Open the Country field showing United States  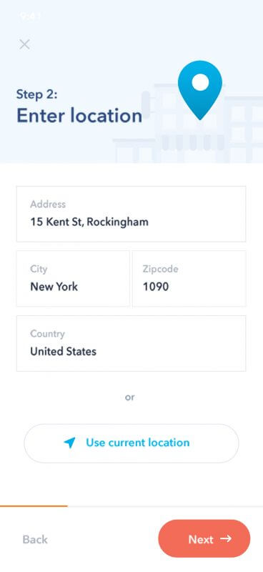[x=131, y=343]
